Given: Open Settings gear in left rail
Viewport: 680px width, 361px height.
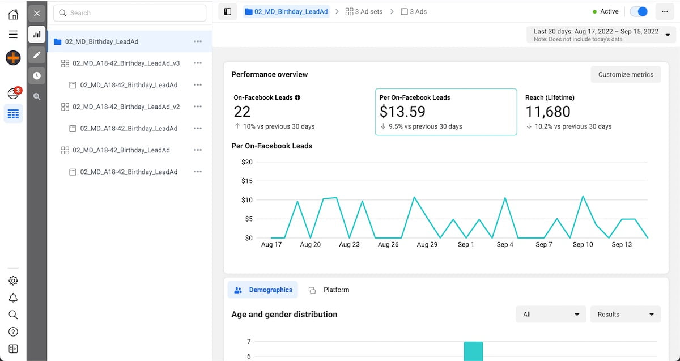Looking at the screenshot, I should [13, 281].
